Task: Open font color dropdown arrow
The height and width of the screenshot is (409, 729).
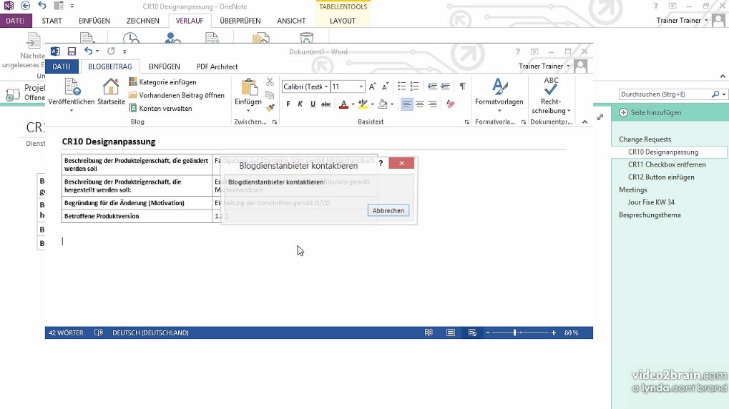Action: 353,104
